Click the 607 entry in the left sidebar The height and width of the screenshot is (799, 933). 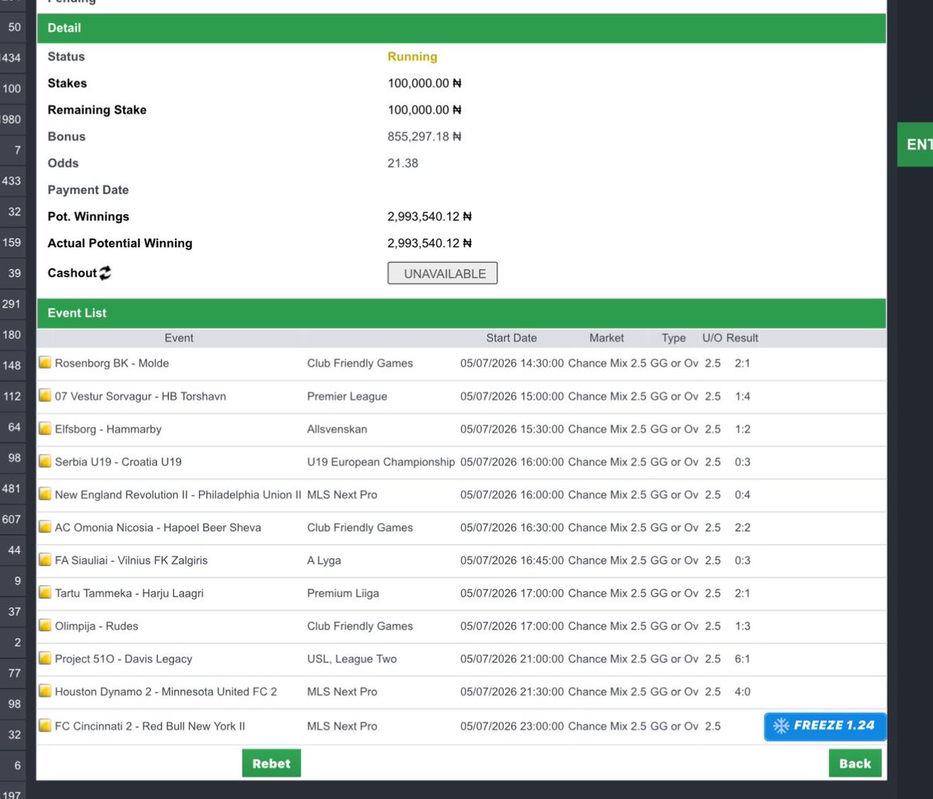point(12,519)
